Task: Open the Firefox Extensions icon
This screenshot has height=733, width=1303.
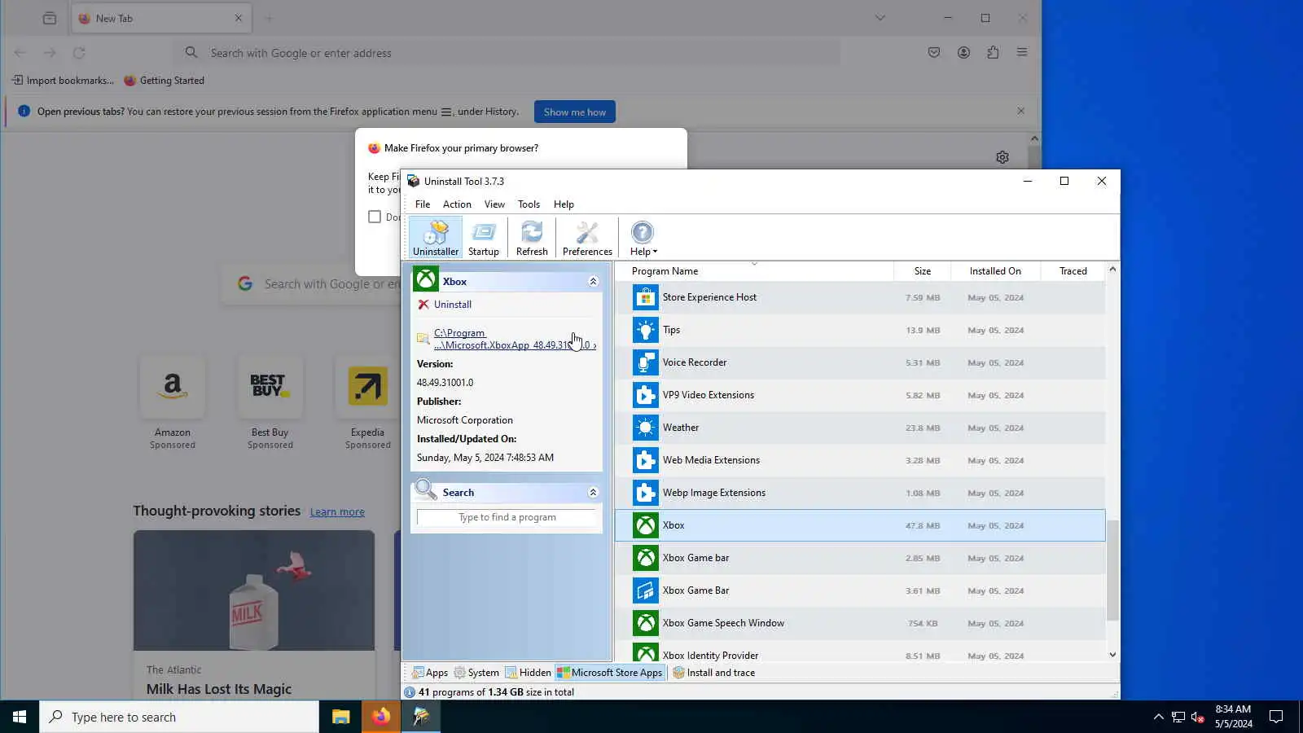Action: pyautogui.click(x=993, y=53)
